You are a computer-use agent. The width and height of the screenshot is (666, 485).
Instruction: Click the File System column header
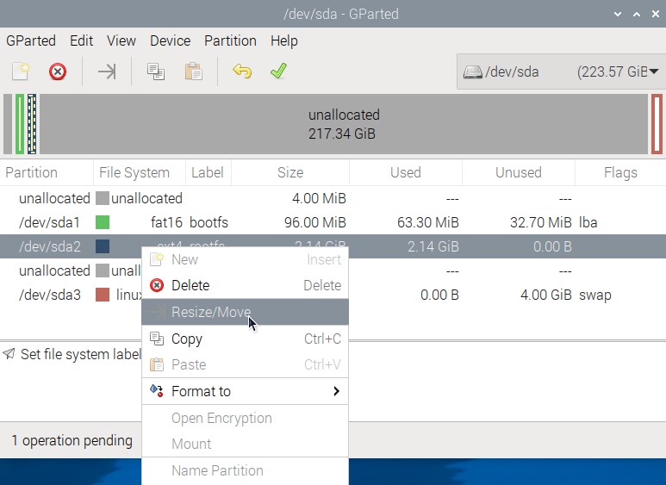[x=140, y=173]
